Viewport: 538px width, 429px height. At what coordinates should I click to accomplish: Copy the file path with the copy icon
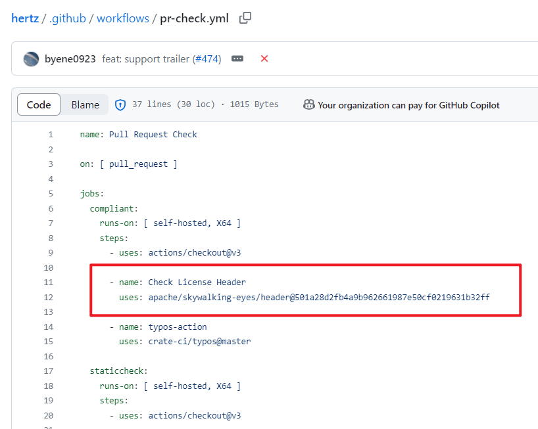click(x=245, y=18)
